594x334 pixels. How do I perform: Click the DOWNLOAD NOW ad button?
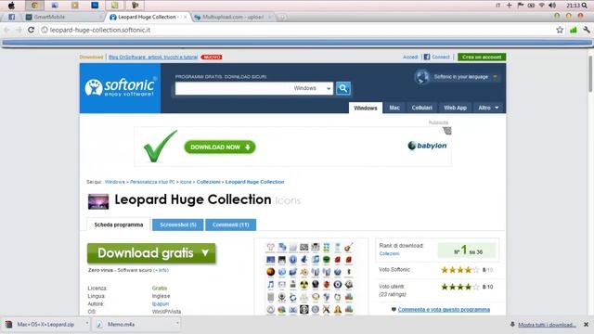[220, 147]
